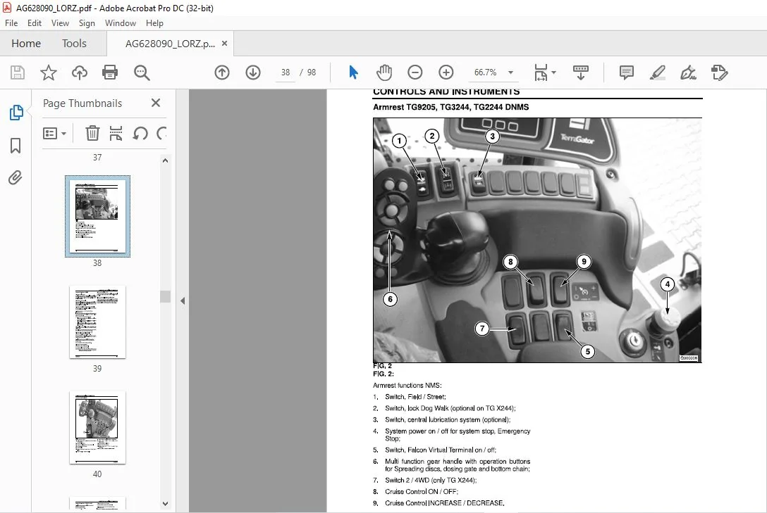Click text 'Armrest functions NMS:'
The width and height of the screenshot is (767, 513).
(x=407, y=385)
